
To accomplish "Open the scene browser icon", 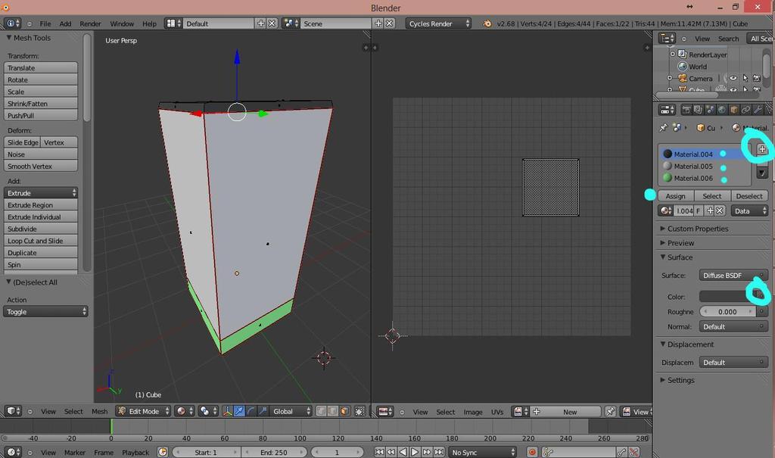I will pyautogui.click(x=291, y=23).
